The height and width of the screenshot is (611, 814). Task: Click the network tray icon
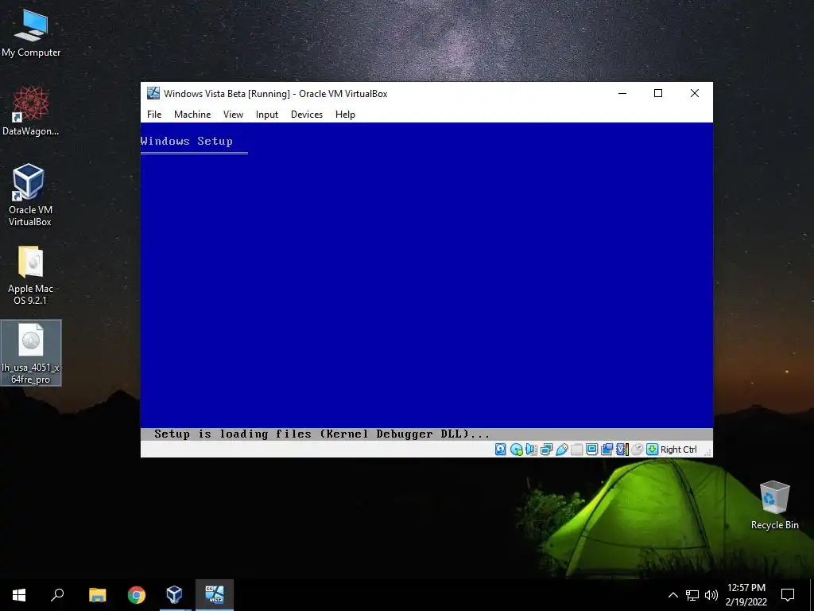692,595
